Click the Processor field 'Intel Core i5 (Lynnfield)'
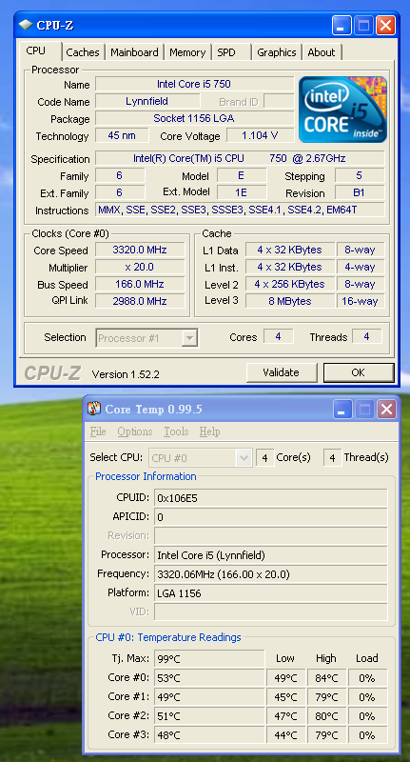The width and height of the screenshot is (410, 762). [x=271, y=555]
